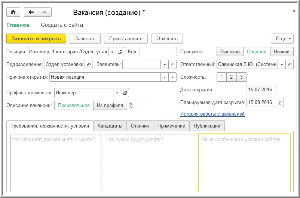
Task: Select complexity level 3
Action: click(x=241, y=77)
